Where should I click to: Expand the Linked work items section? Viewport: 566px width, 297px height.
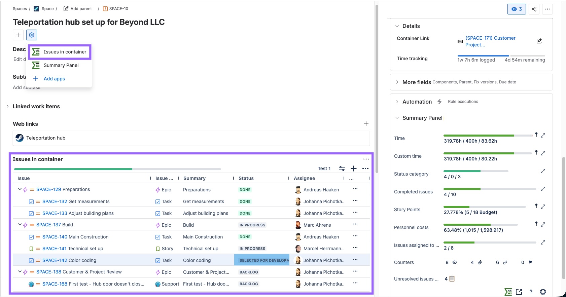8,106
